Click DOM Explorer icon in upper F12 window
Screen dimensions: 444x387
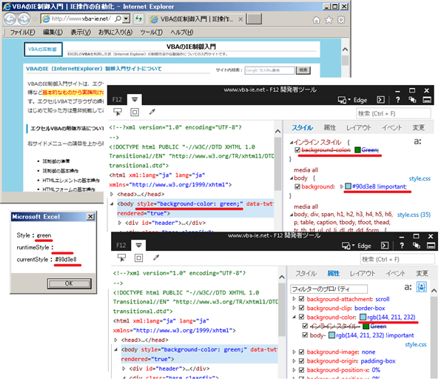click(135, 99)
